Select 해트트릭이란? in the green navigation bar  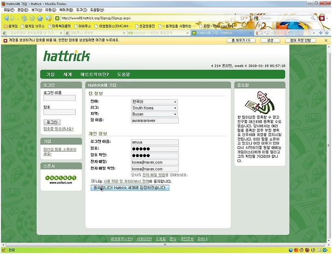click(x=95, y=74)
